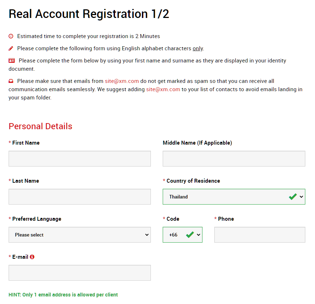Click the E-mail input field
This screenshot has height=304, width=315.
point(80,273)
